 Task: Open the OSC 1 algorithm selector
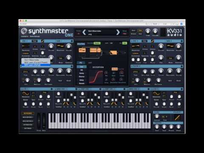(x=25, y=54)
